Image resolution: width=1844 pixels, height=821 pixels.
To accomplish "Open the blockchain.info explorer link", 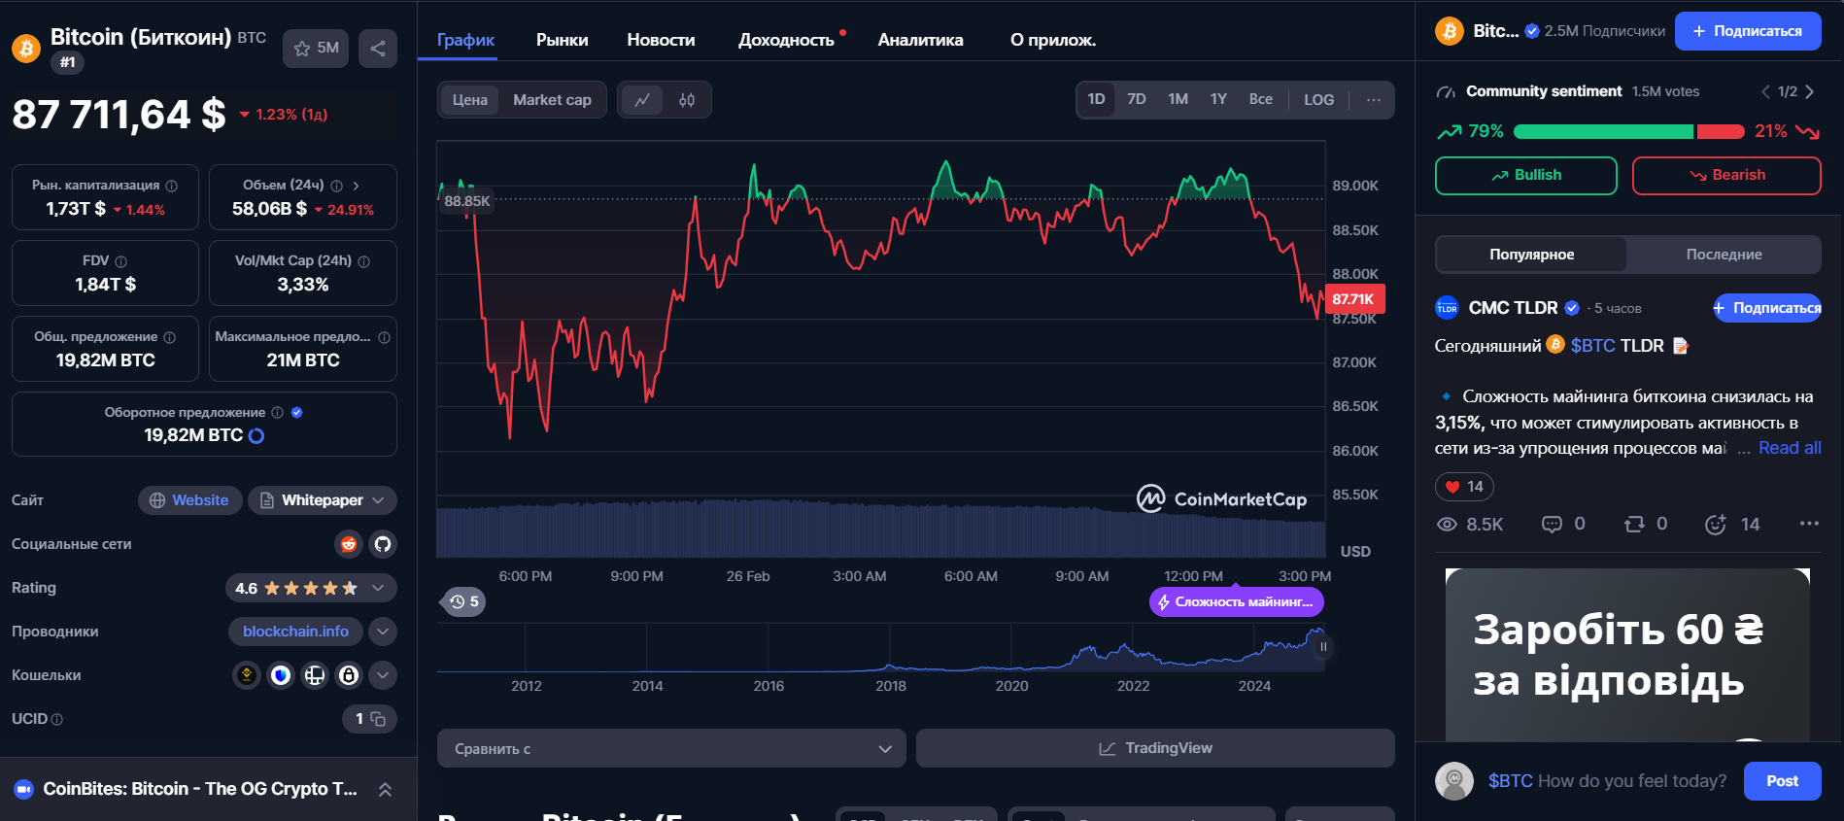I will 295,632.
